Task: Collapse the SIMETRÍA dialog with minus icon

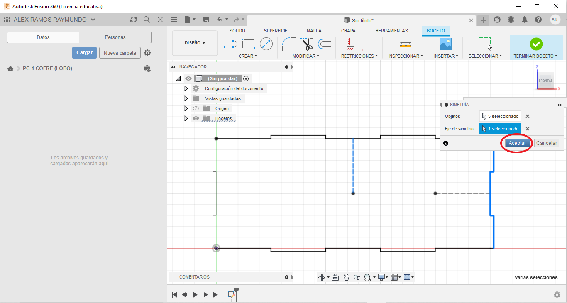Action: coord(446,105)
